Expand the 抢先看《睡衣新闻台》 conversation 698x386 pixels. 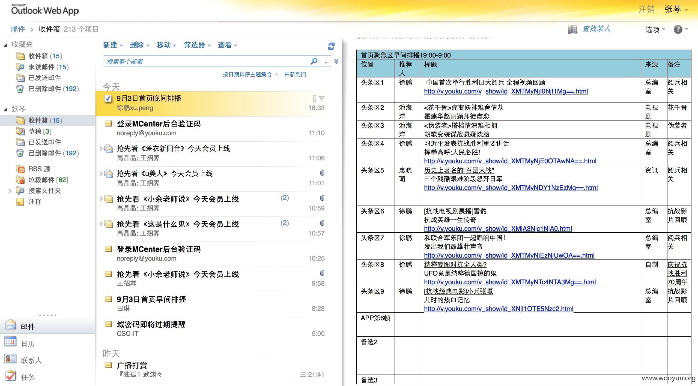[x=101, y=149]
